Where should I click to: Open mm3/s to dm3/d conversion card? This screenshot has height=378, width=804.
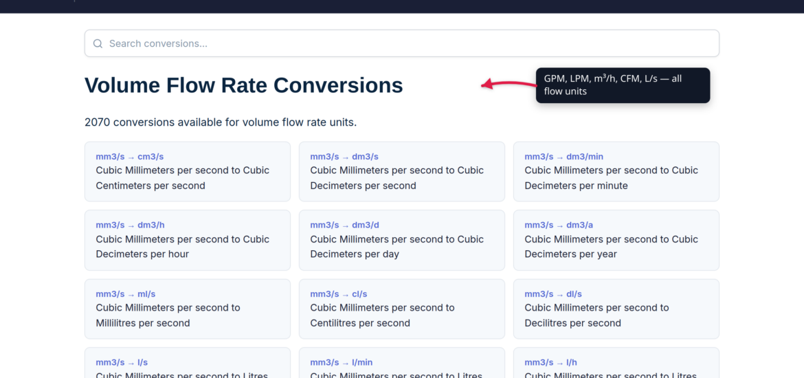[402, 241]
